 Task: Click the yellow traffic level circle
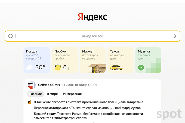[x=58, y=67]
